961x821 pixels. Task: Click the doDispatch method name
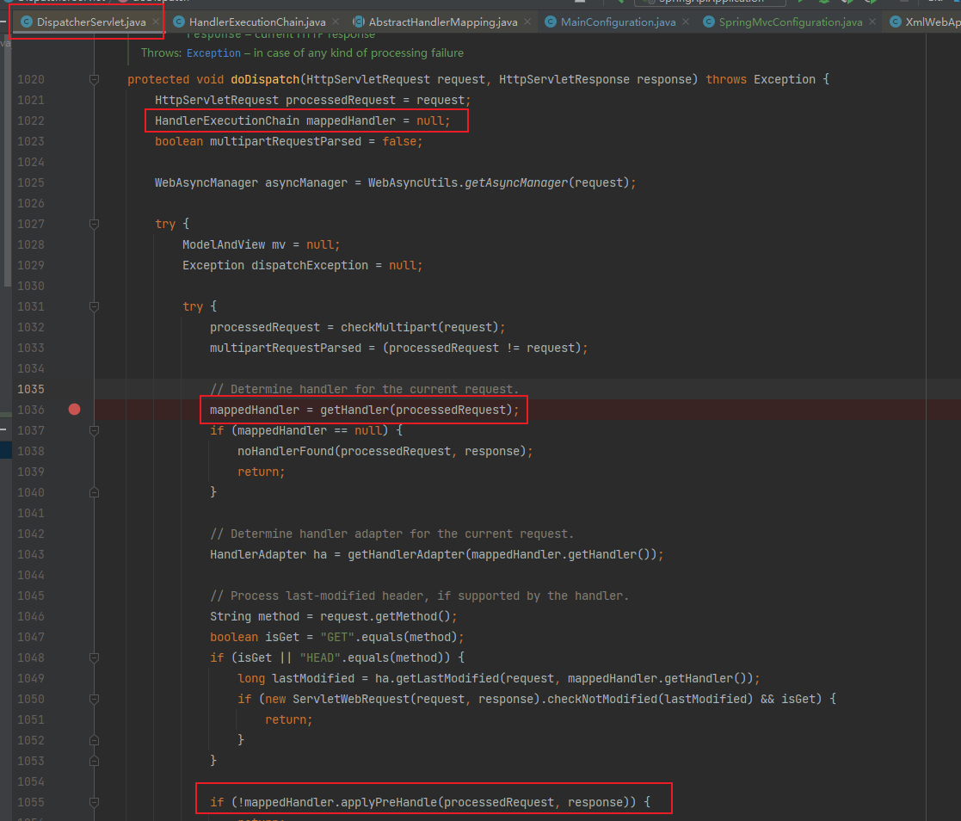[265, 79]
